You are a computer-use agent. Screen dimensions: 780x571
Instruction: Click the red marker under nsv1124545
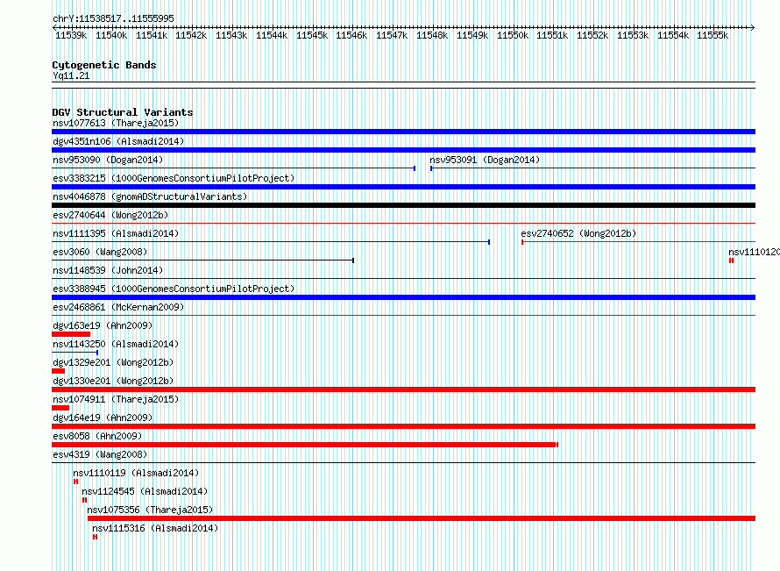coord(84,500)
